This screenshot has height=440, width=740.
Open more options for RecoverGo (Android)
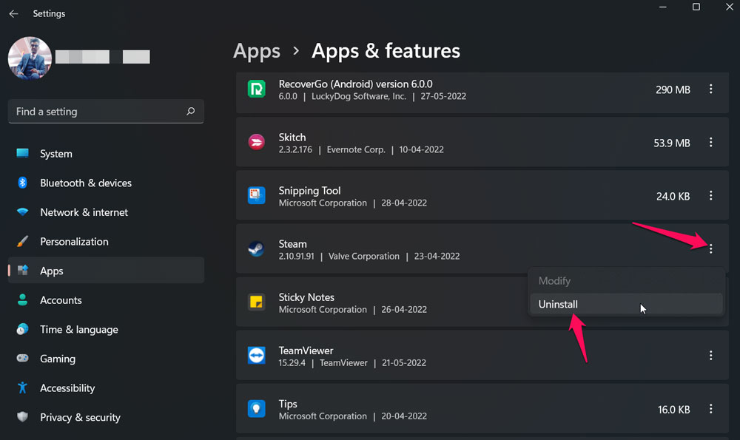click(710, 89)
